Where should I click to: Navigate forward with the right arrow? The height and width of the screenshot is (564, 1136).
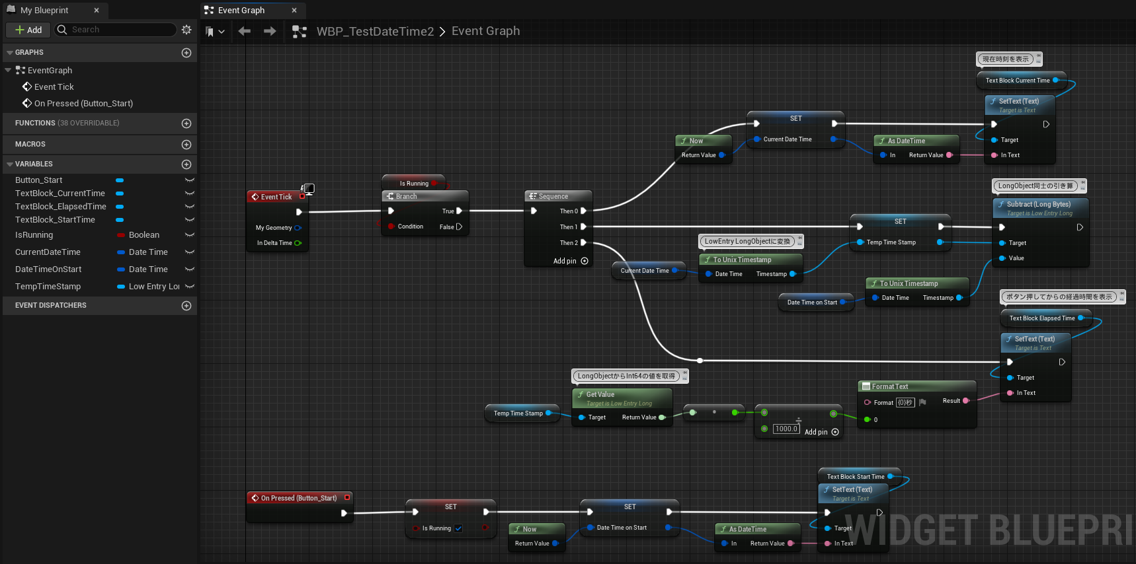click(x=270, y=31)
